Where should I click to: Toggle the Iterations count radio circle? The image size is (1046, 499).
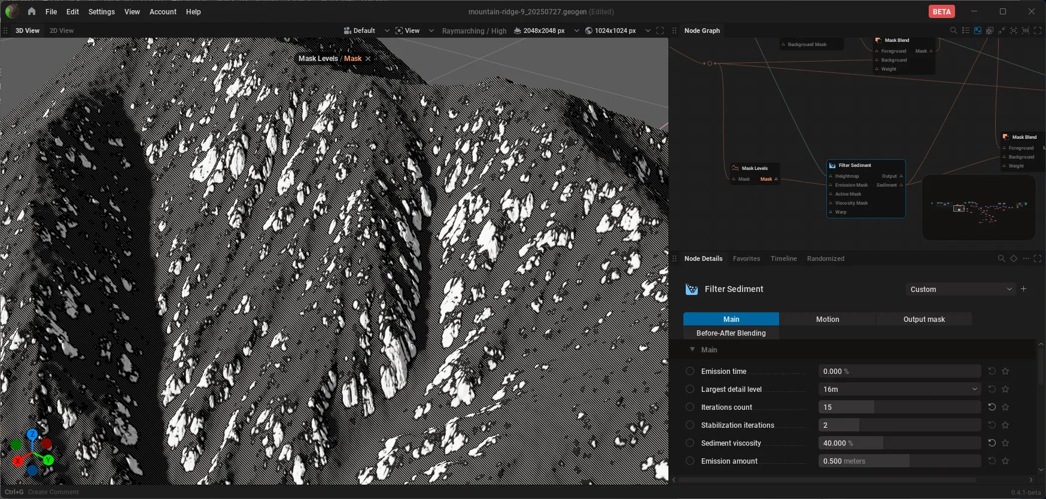pos(690,407)
